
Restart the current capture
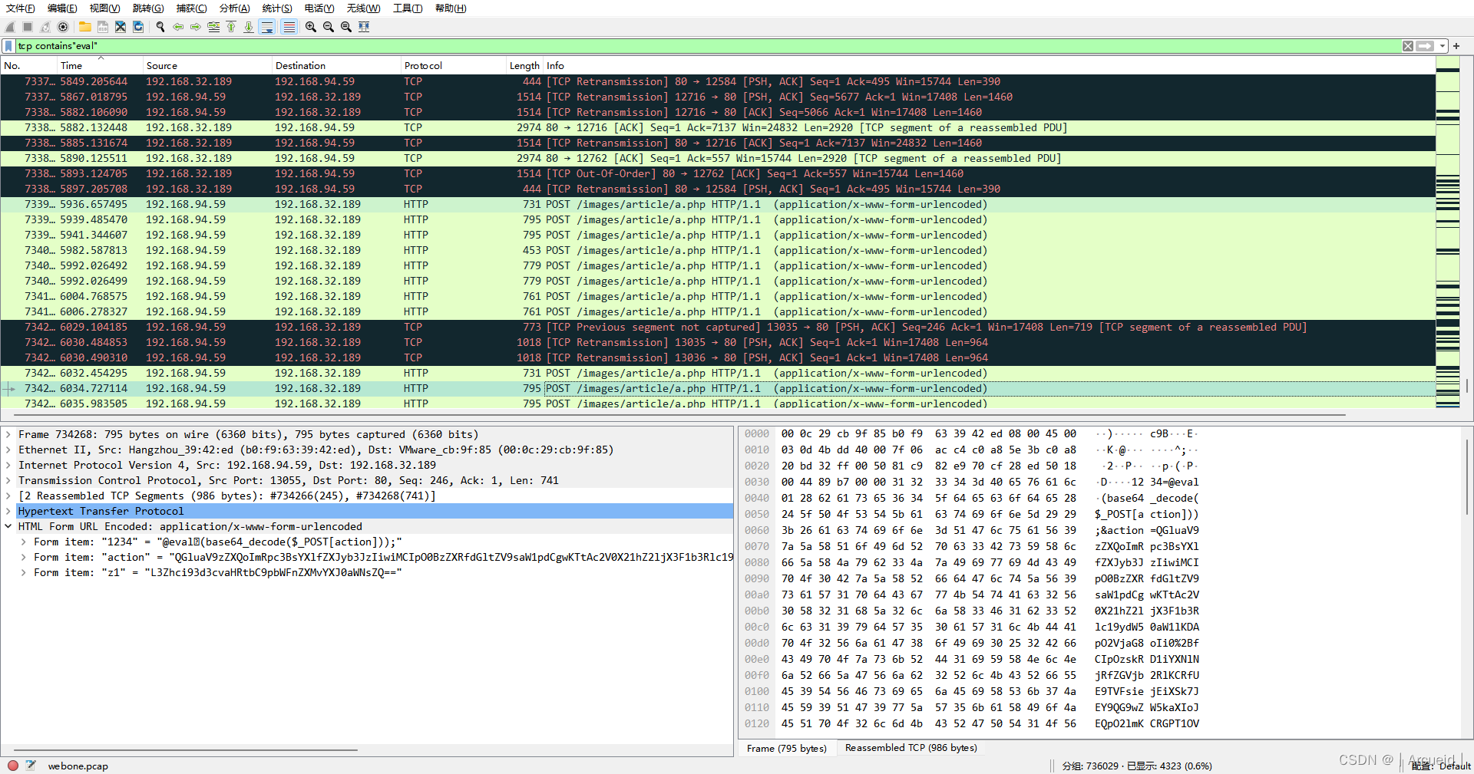(45, 27)
